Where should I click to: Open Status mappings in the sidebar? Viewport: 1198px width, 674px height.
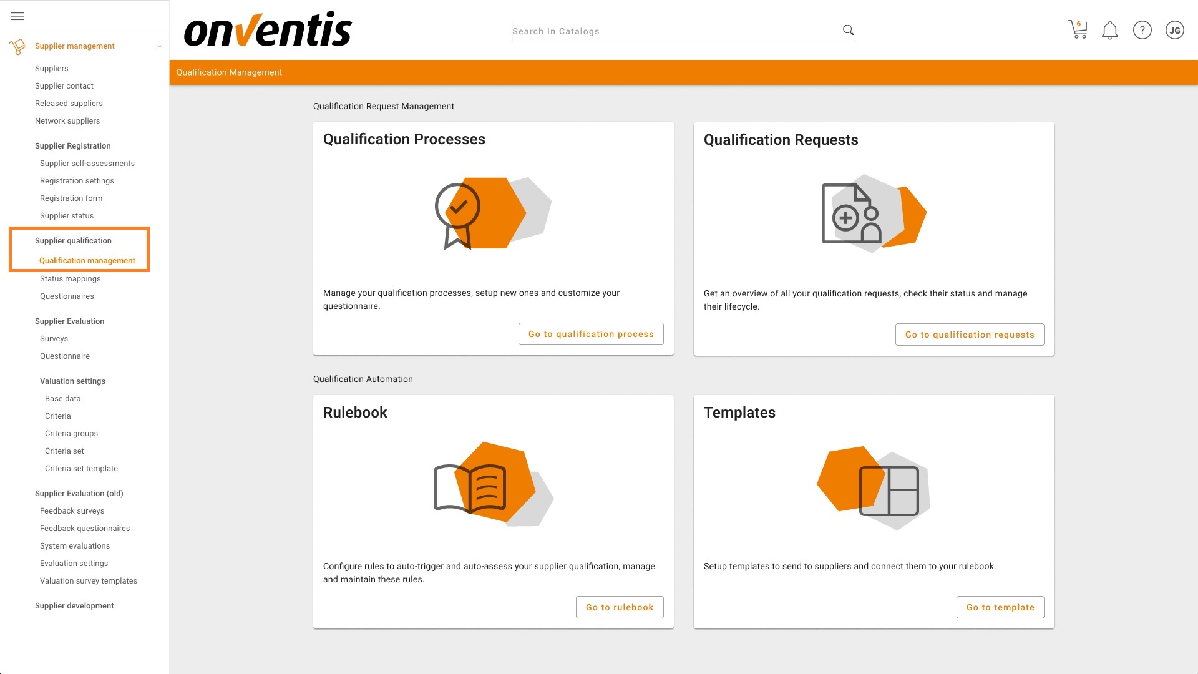click(70, 279)
